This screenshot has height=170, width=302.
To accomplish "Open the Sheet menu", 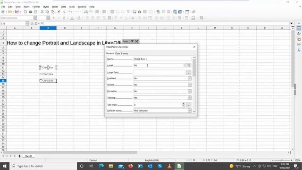I will click(x=55, y=7).
